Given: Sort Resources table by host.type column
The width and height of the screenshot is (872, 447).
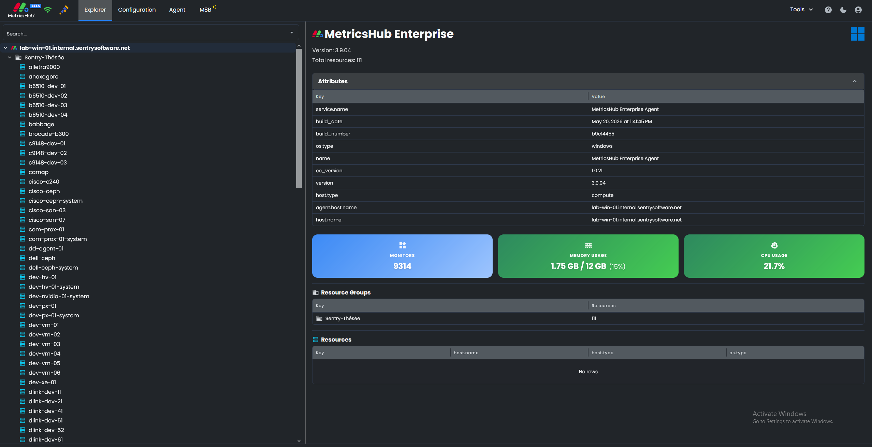Looking at the screenshot, I should (657, 353).
